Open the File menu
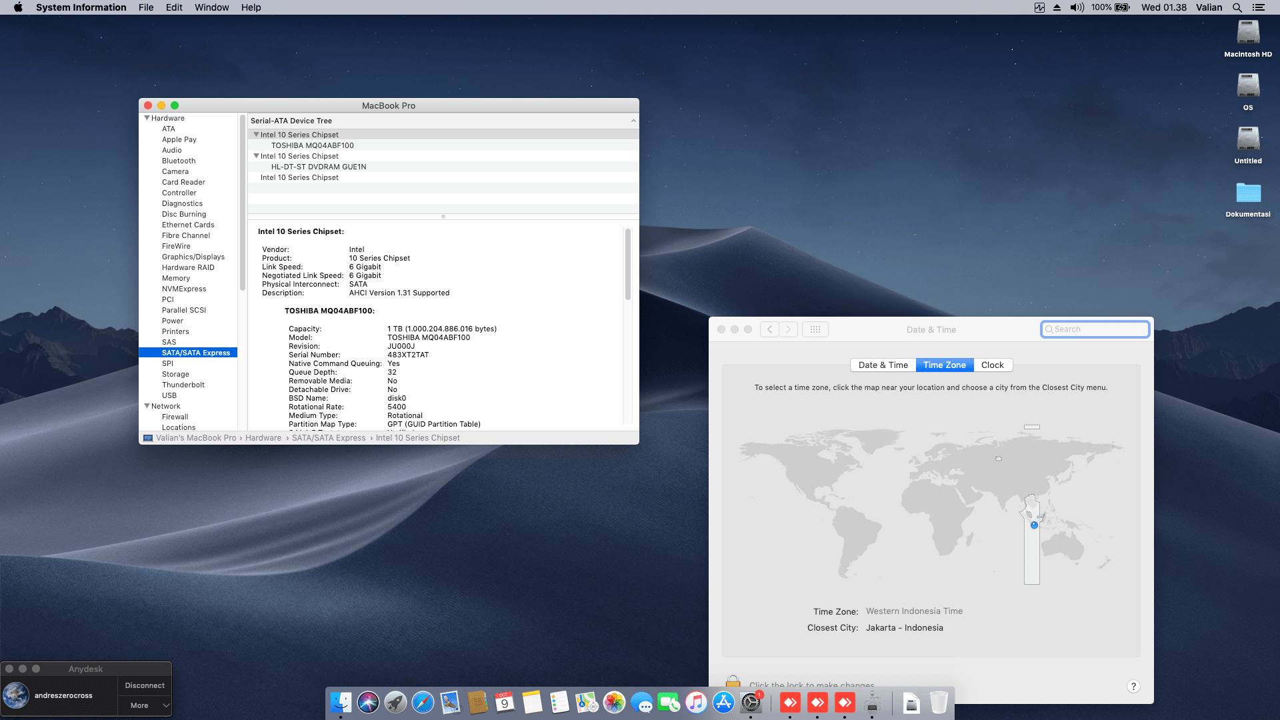 (x=146, y=7)
